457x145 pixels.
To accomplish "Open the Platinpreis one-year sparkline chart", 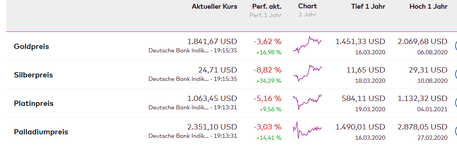I will (307, 102).
